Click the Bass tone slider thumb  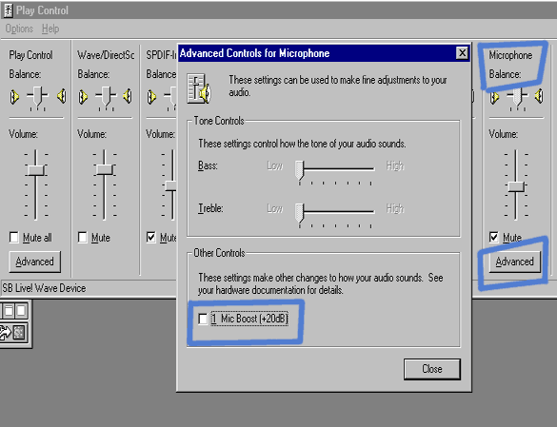pyautogui.click(x=300, y=170)
